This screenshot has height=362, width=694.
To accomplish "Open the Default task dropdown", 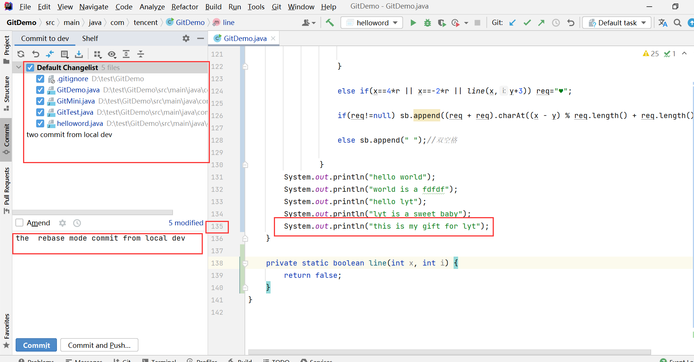I will tap(617, 23).
